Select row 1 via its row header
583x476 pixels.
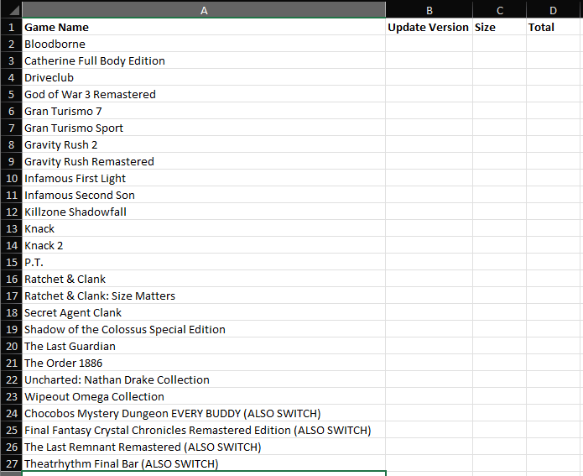11,27
